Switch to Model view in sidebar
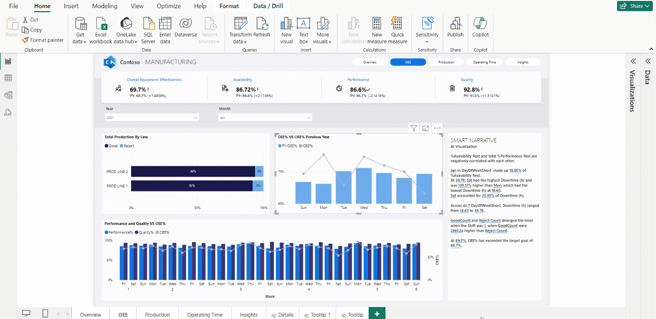 point(8,95)
